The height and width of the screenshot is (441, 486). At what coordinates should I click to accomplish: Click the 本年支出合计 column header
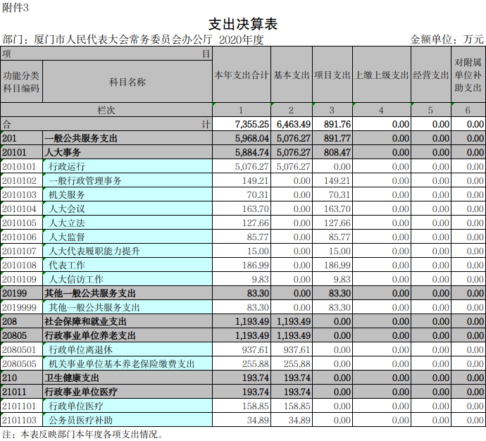tap(241, 75)
